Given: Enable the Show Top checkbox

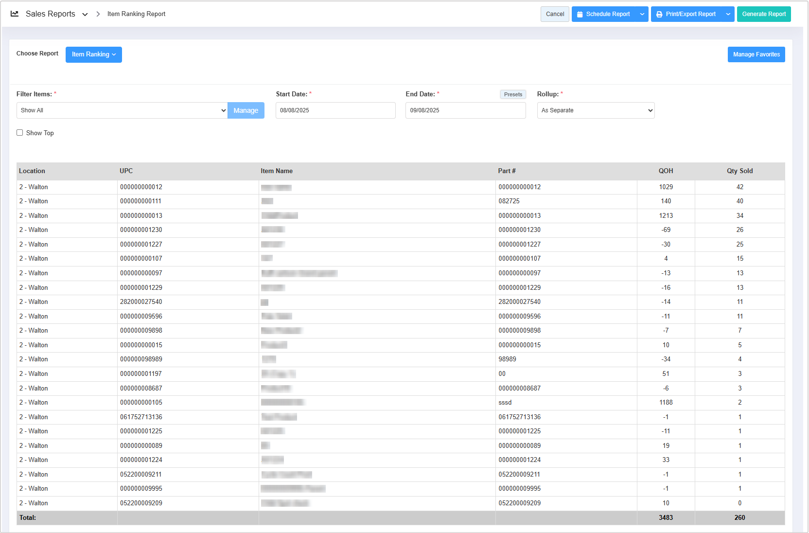Looking at the screenshot, I should click(x=20, y=133).
